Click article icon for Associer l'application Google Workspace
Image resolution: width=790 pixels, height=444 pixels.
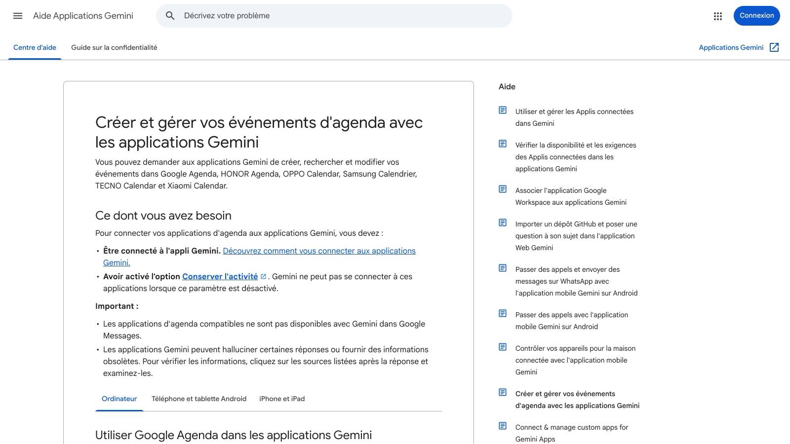pos(503,189)
